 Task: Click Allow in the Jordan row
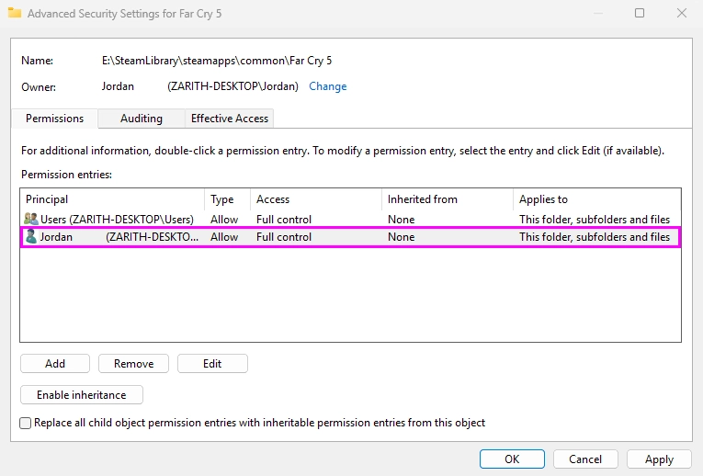tap(224, 237)
